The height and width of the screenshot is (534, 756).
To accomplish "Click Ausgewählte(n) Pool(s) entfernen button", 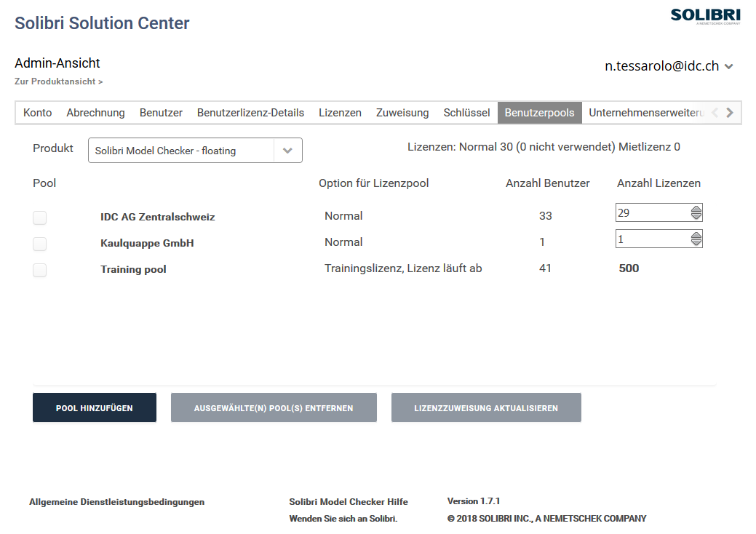I will click(x=274, y=407).
